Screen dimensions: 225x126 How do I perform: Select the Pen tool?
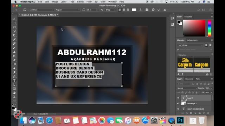[x=14, y=76]
